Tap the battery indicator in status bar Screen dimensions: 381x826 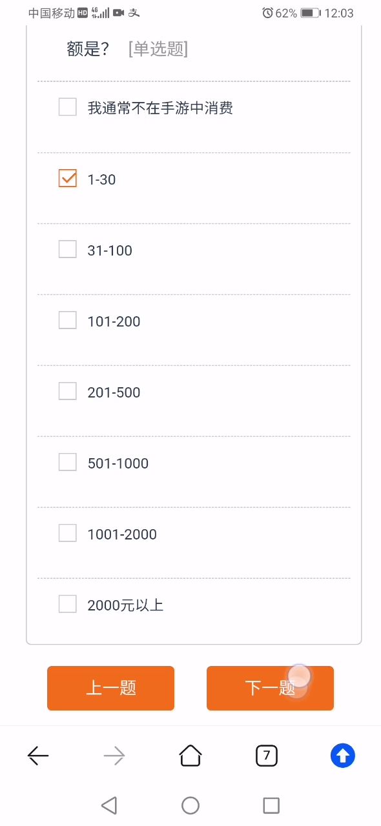(x=310, y=13)
